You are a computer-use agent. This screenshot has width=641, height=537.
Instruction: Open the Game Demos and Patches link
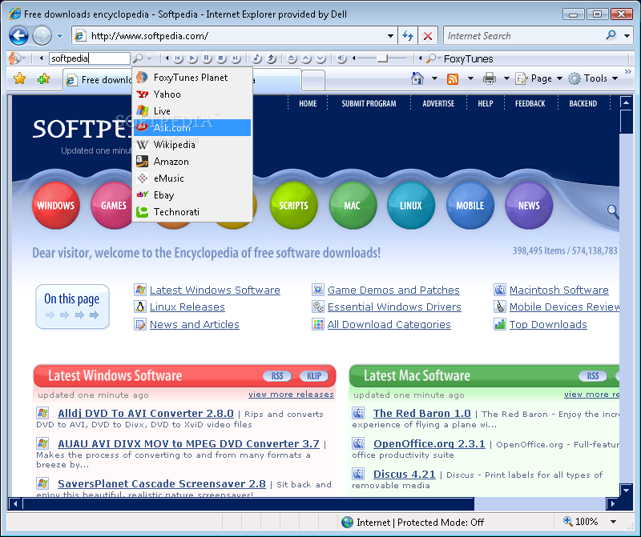tap(393, 290)
